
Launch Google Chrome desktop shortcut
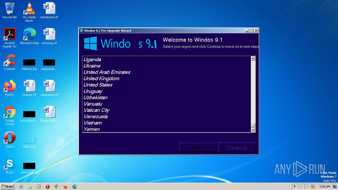pyautogui.click(x=10, y=116)
